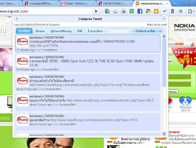
Task: Open the topic=74 webboard link
Action: [x=89, y=85]
